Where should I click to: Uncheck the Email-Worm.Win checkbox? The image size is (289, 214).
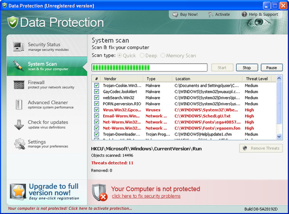pos(97,116)
